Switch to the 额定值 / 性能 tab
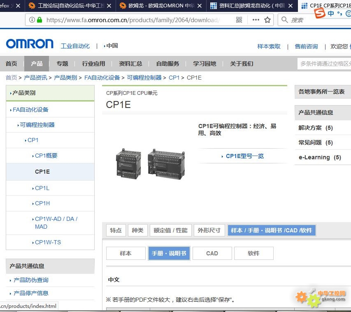The width and height of the screenshot is (351, 312). click(x=171, y=230)
